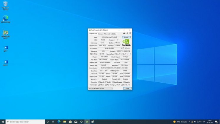Viewport: 220px width, 124px height.
Task: Click the NVIDIA SLI Disabled value
Action: (104, 79)
